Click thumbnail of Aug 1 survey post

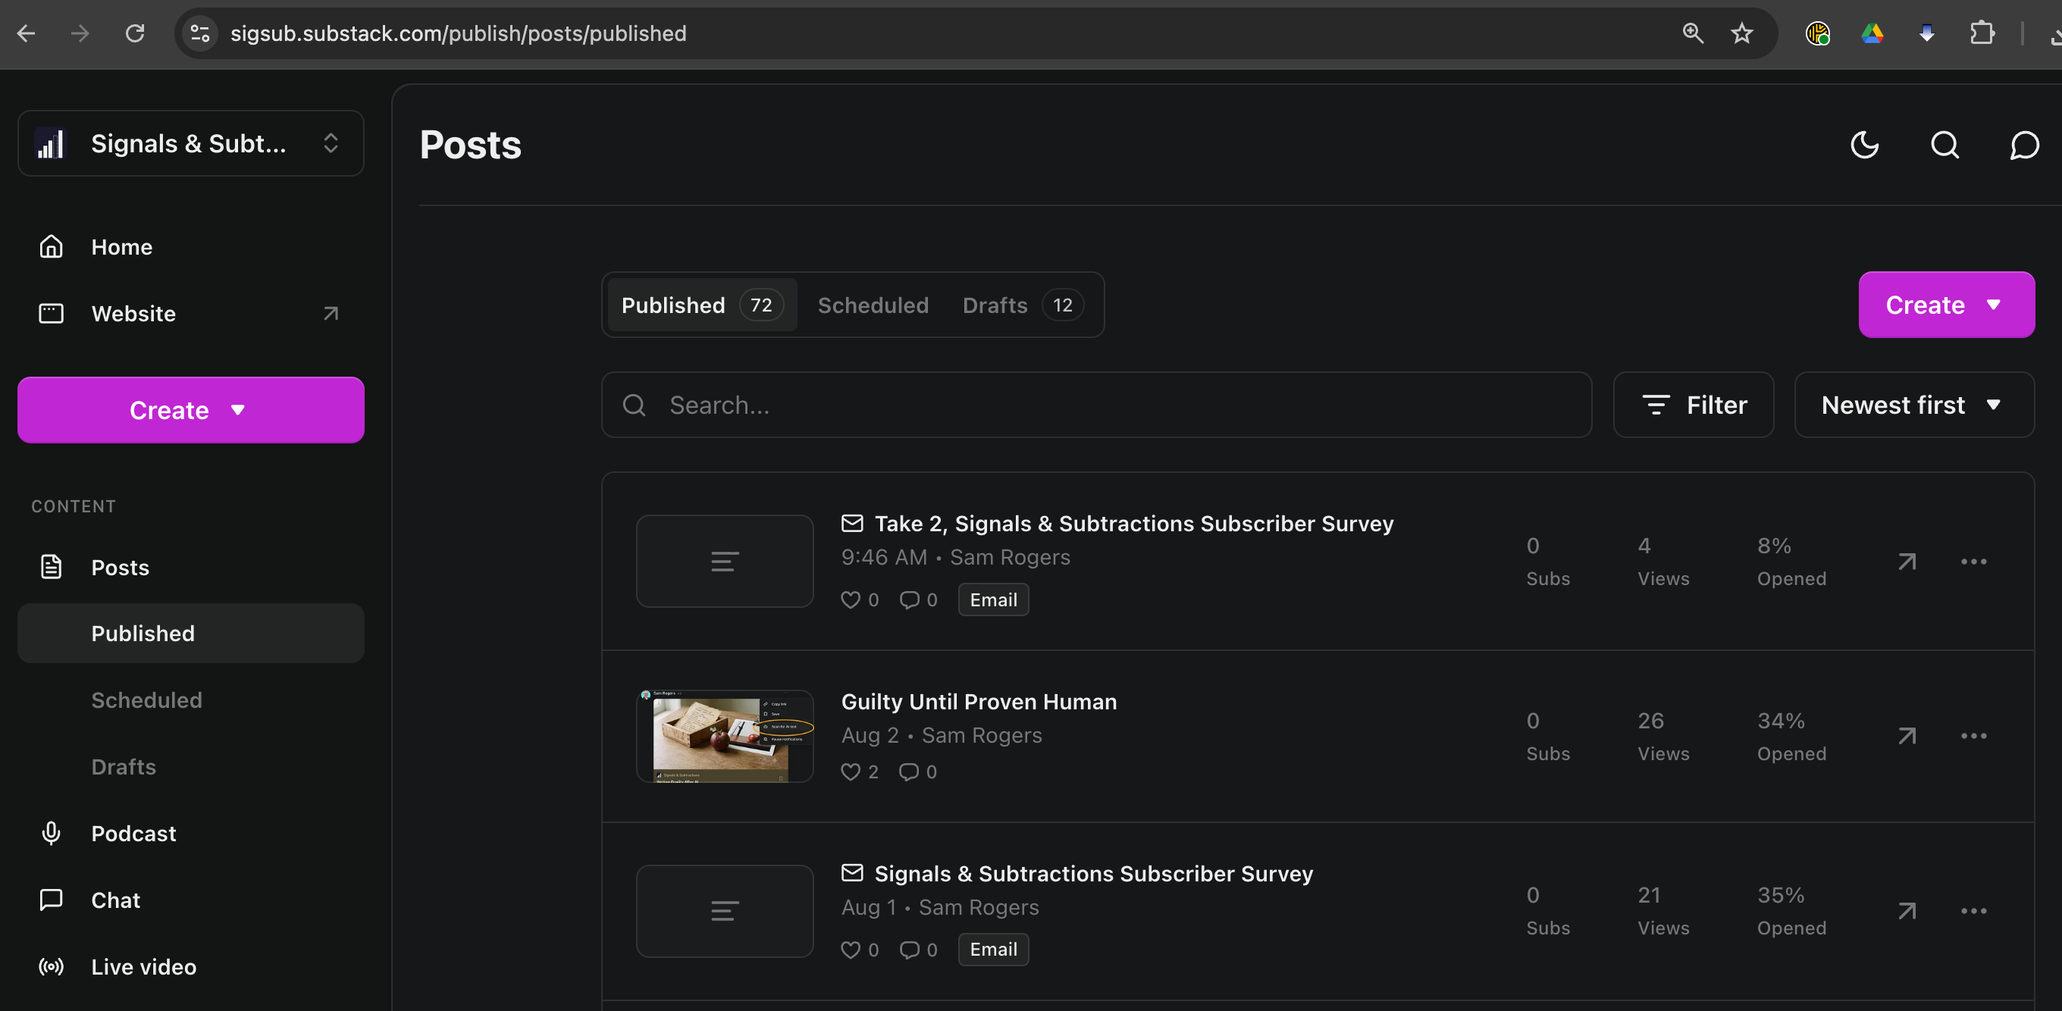pos(725,911)
